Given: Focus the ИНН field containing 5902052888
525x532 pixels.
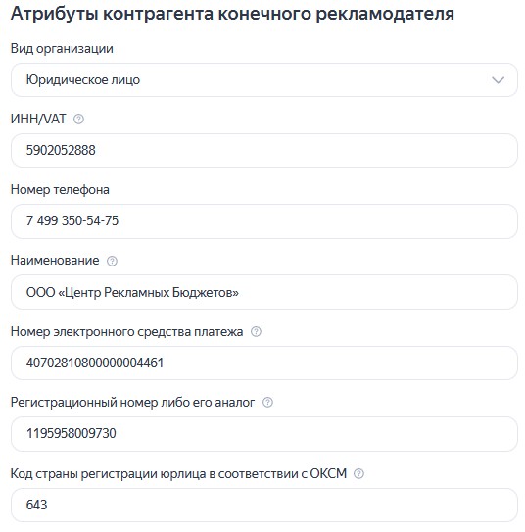Looking at the screenshot, I should click(264, 150).
